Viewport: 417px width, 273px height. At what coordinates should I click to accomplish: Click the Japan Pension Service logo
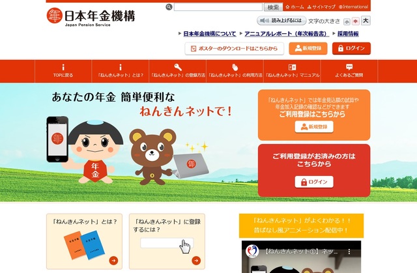[x=91, y=17]
